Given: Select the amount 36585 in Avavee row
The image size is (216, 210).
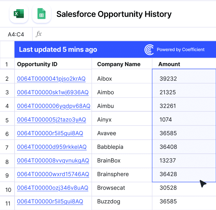Looking at the screenshot, I should coord(184,133).
